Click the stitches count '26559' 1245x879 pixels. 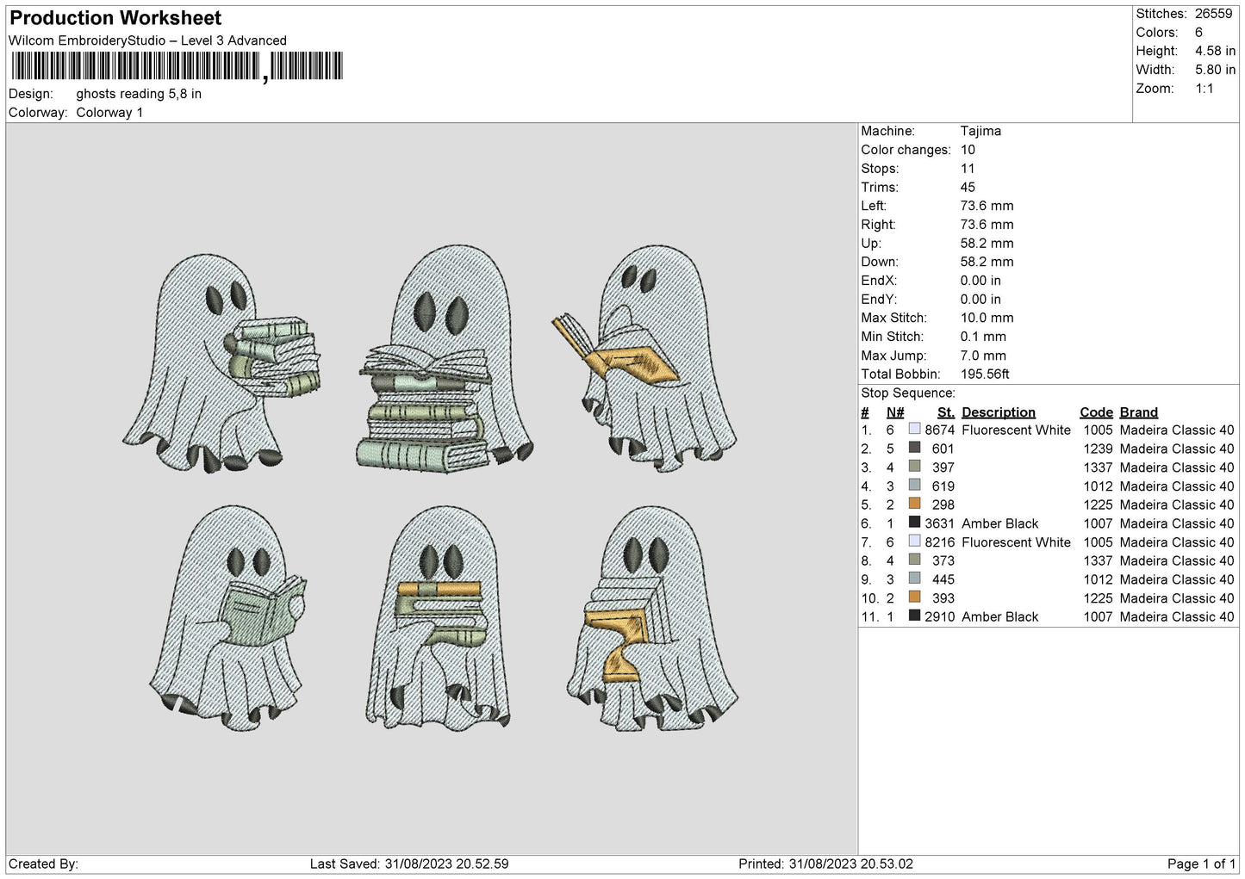coord(1213,14)
